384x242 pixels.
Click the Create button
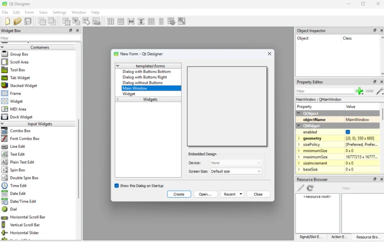coord(179,194)
